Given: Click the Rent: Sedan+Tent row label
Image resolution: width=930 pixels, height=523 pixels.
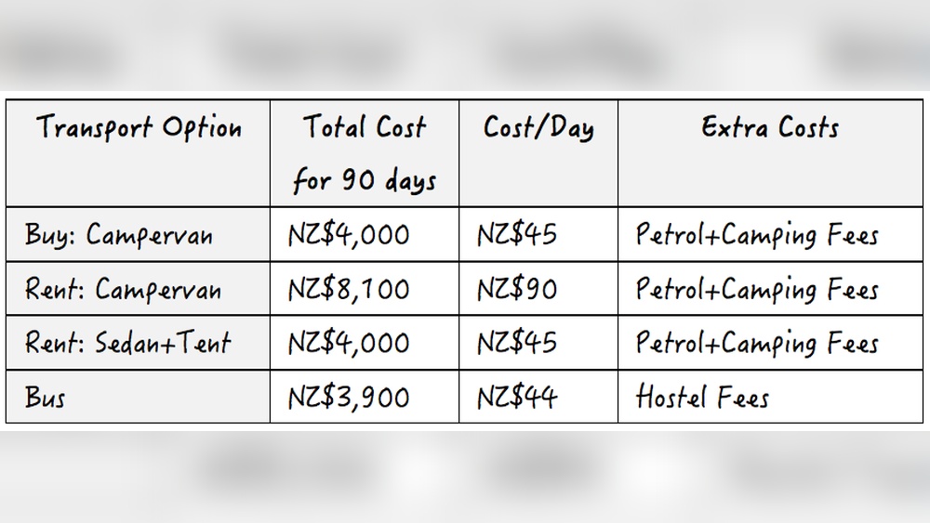Looking at the screenshot, I should pos(138,343).
